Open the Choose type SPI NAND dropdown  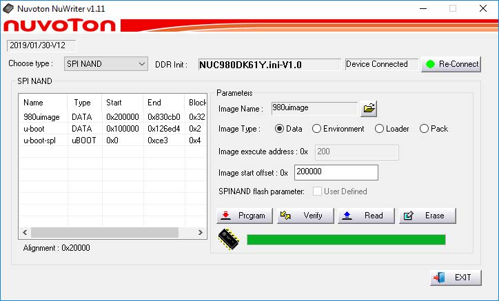[106, 64]
